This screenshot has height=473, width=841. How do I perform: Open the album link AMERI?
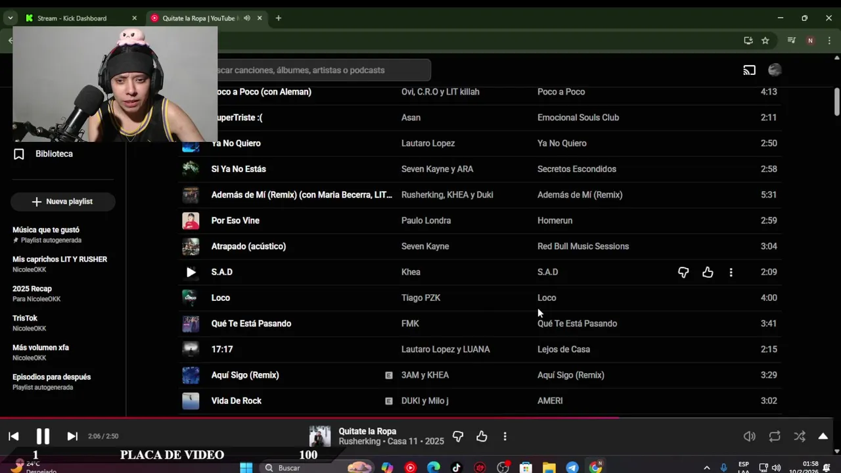coord(550,401)
